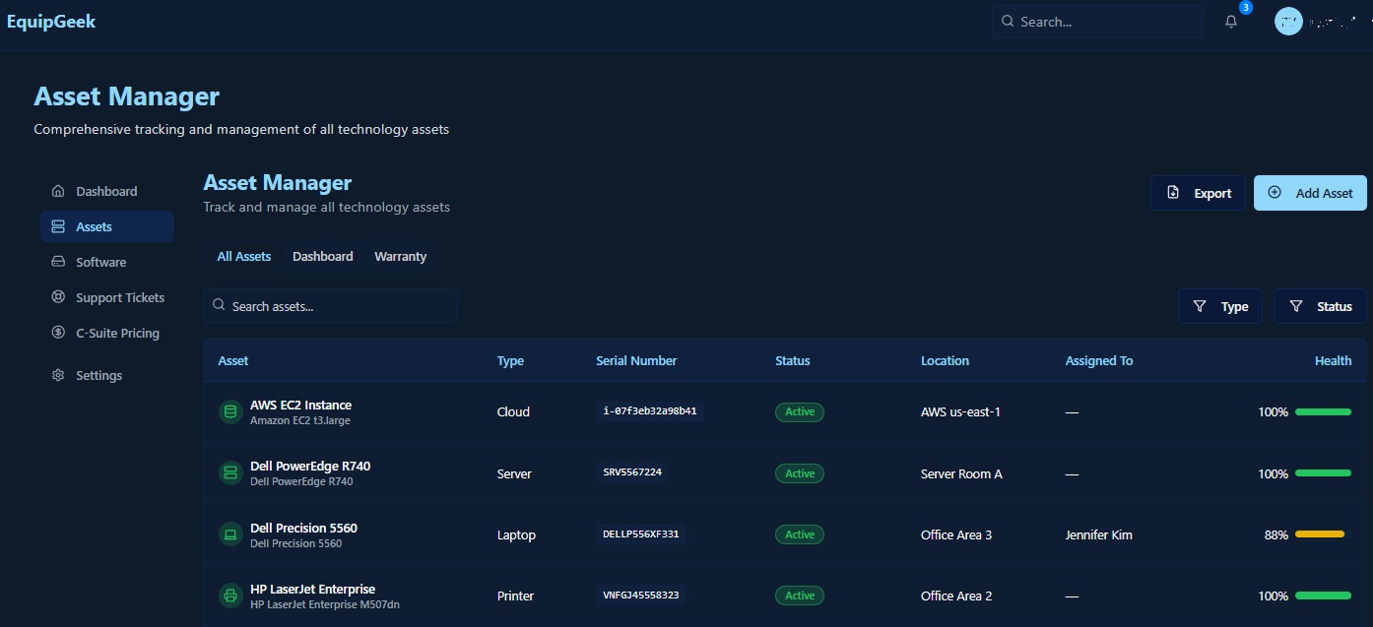Click the AWS EC2 Instance database icon
This screenshot has height=627, width=1373.
tap(230, 412)
